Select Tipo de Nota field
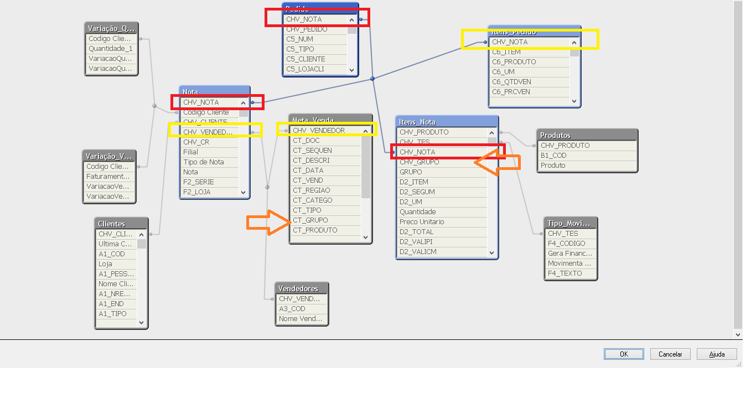 [x=210, y=162]
